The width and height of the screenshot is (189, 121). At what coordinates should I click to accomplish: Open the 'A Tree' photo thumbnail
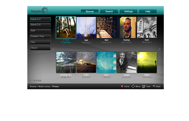click(x=66, y=27)
